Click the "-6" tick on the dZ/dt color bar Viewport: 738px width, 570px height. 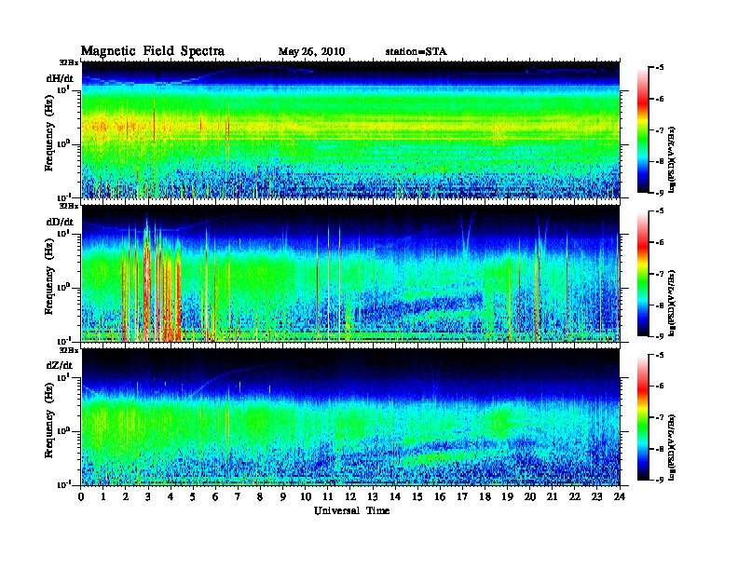[x=660, y=387]
